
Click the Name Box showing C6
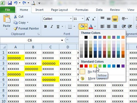tap(30, 40)
